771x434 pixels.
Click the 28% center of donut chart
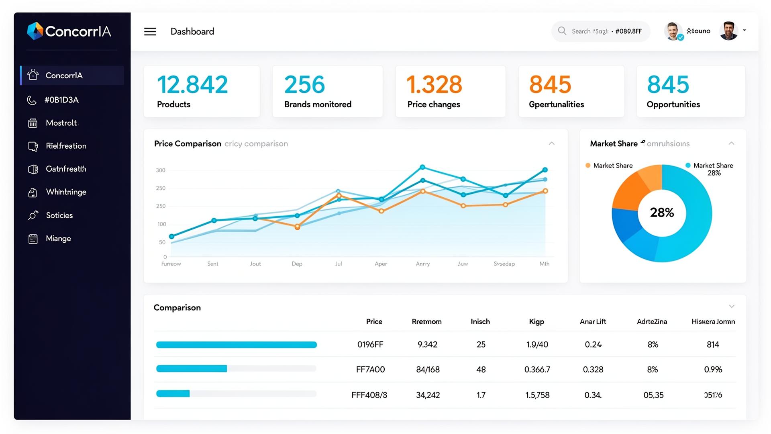662,213
